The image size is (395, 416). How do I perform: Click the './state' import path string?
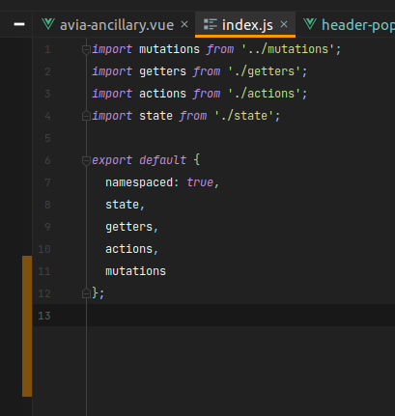click(244, 116)
